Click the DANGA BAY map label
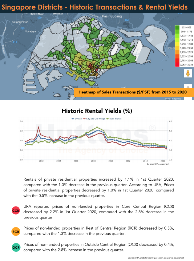 (58, 14)
